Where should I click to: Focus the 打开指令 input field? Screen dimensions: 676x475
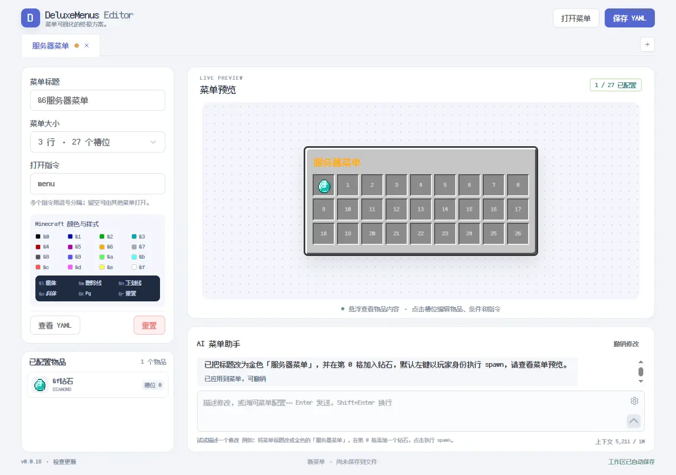click(98, 184)
